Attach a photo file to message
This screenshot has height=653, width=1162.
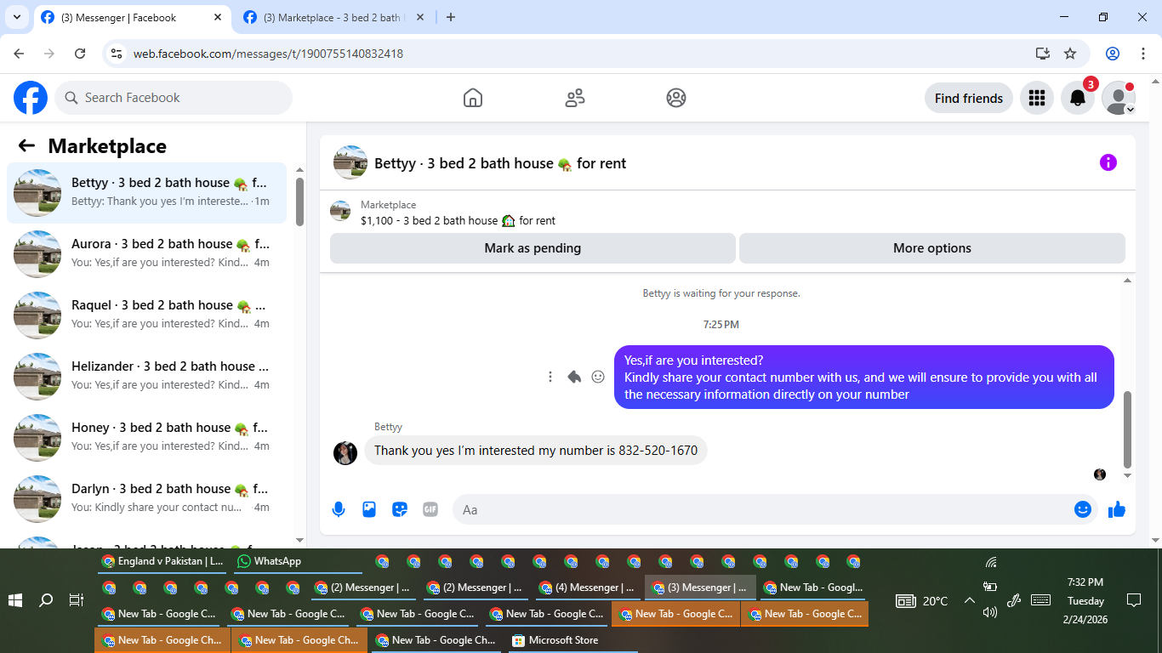(369, 509)
